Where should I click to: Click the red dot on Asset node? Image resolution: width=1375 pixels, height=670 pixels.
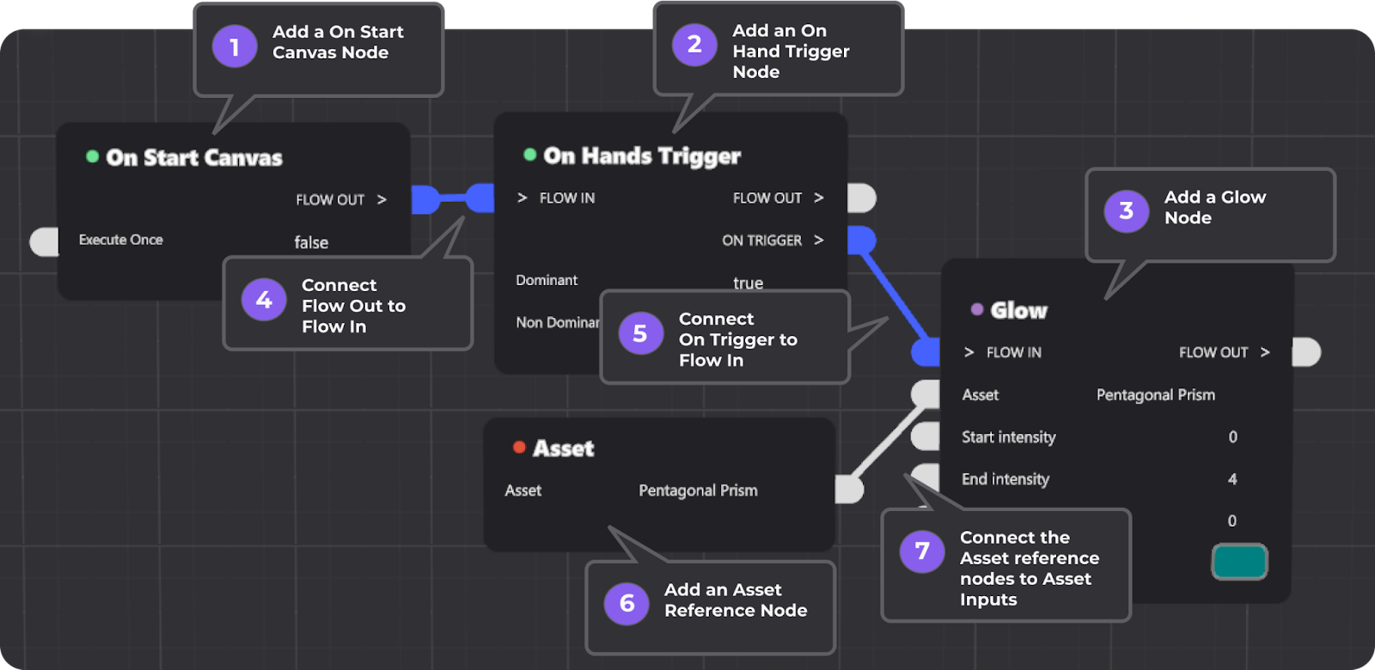tap(519, 447)
